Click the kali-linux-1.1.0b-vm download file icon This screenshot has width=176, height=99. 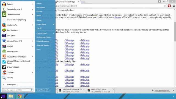pyautogui.click(x=60, y=90)
